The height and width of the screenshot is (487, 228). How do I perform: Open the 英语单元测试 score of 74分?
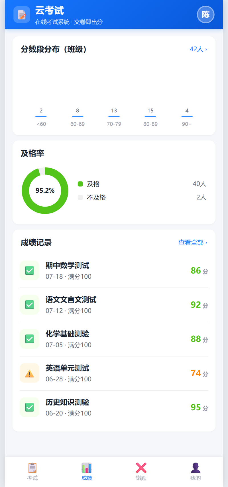[199, 373]
